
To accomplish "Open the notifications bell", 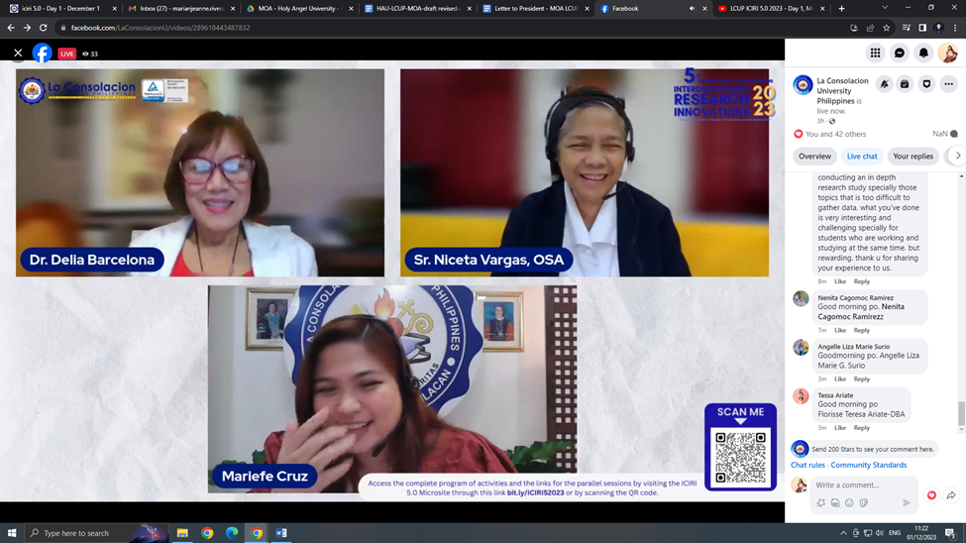I will click(923, 54).
